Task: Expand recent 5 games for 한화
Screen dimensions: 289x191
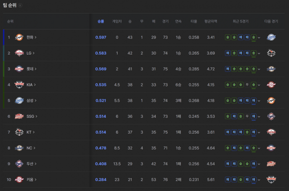Action: pyautogui.click(x=259, y=38)
